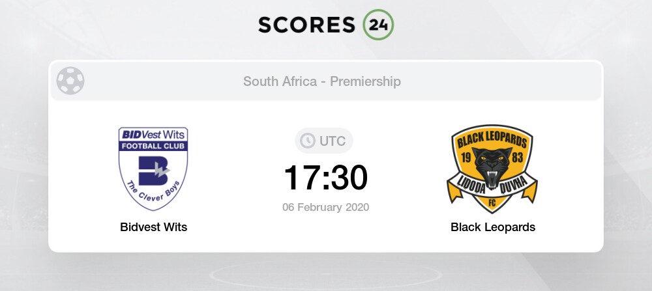This screenshot has height=291, width=652.
Task: Click the panther face in Leopards crest
Action: [x=492, y=167]
